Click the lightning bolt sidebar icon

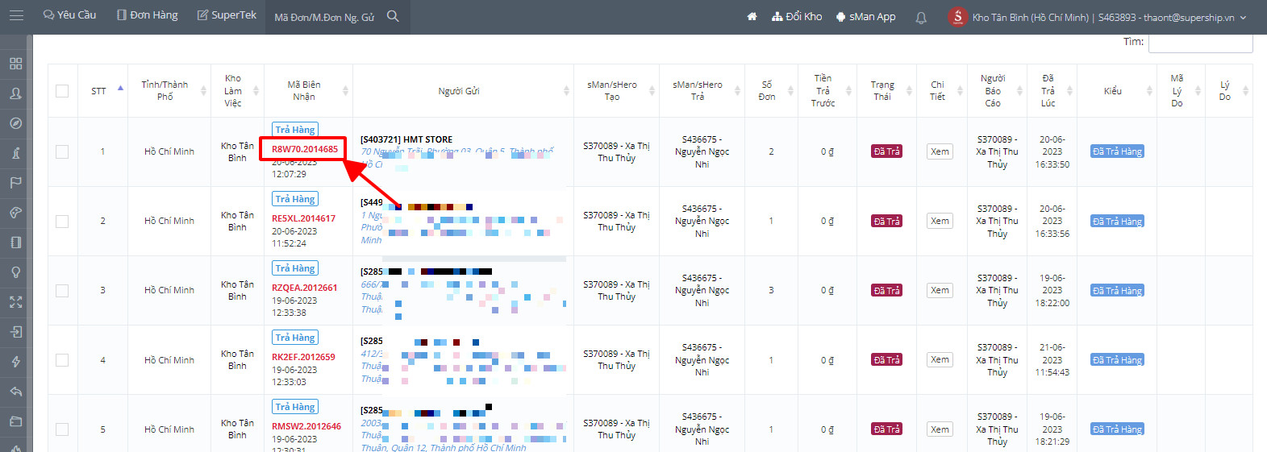pyautogui.click(x=15, y=362)
